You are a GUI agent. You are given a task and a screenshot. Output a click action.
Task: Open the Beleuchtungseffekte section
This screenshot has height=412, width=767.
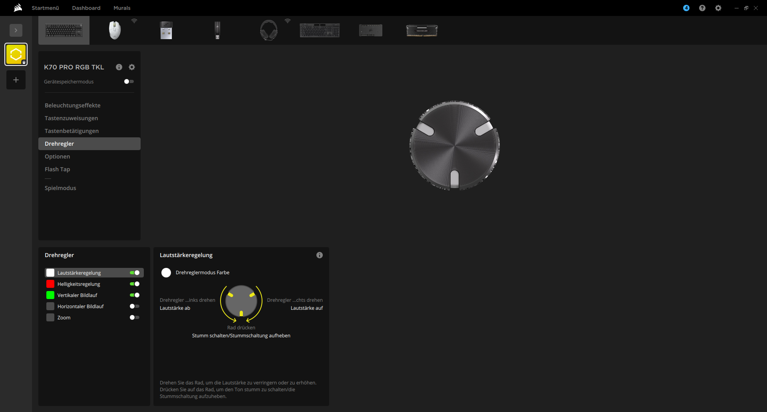(73, 105)
